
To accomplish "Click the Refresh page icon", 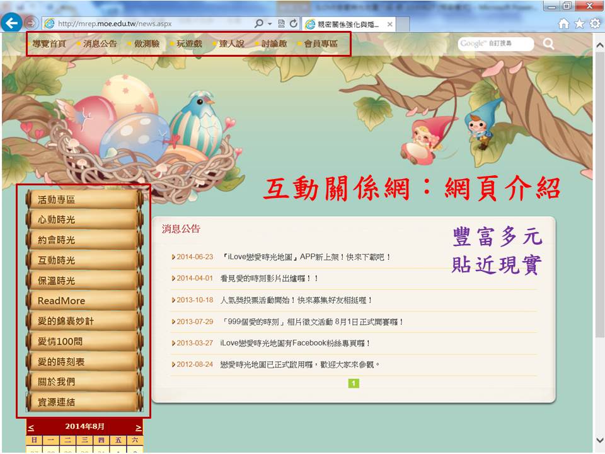I will point(293,23).
